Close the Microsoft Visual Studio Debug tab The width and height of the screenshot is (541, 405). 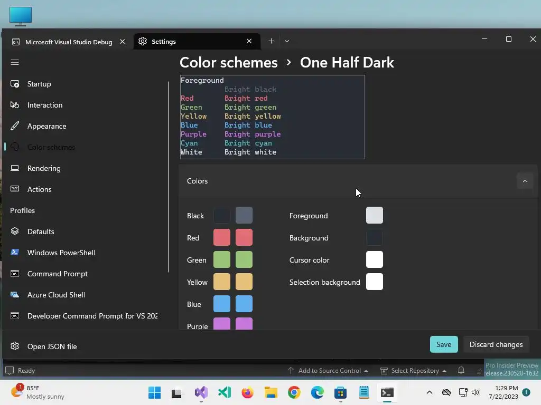122,42
